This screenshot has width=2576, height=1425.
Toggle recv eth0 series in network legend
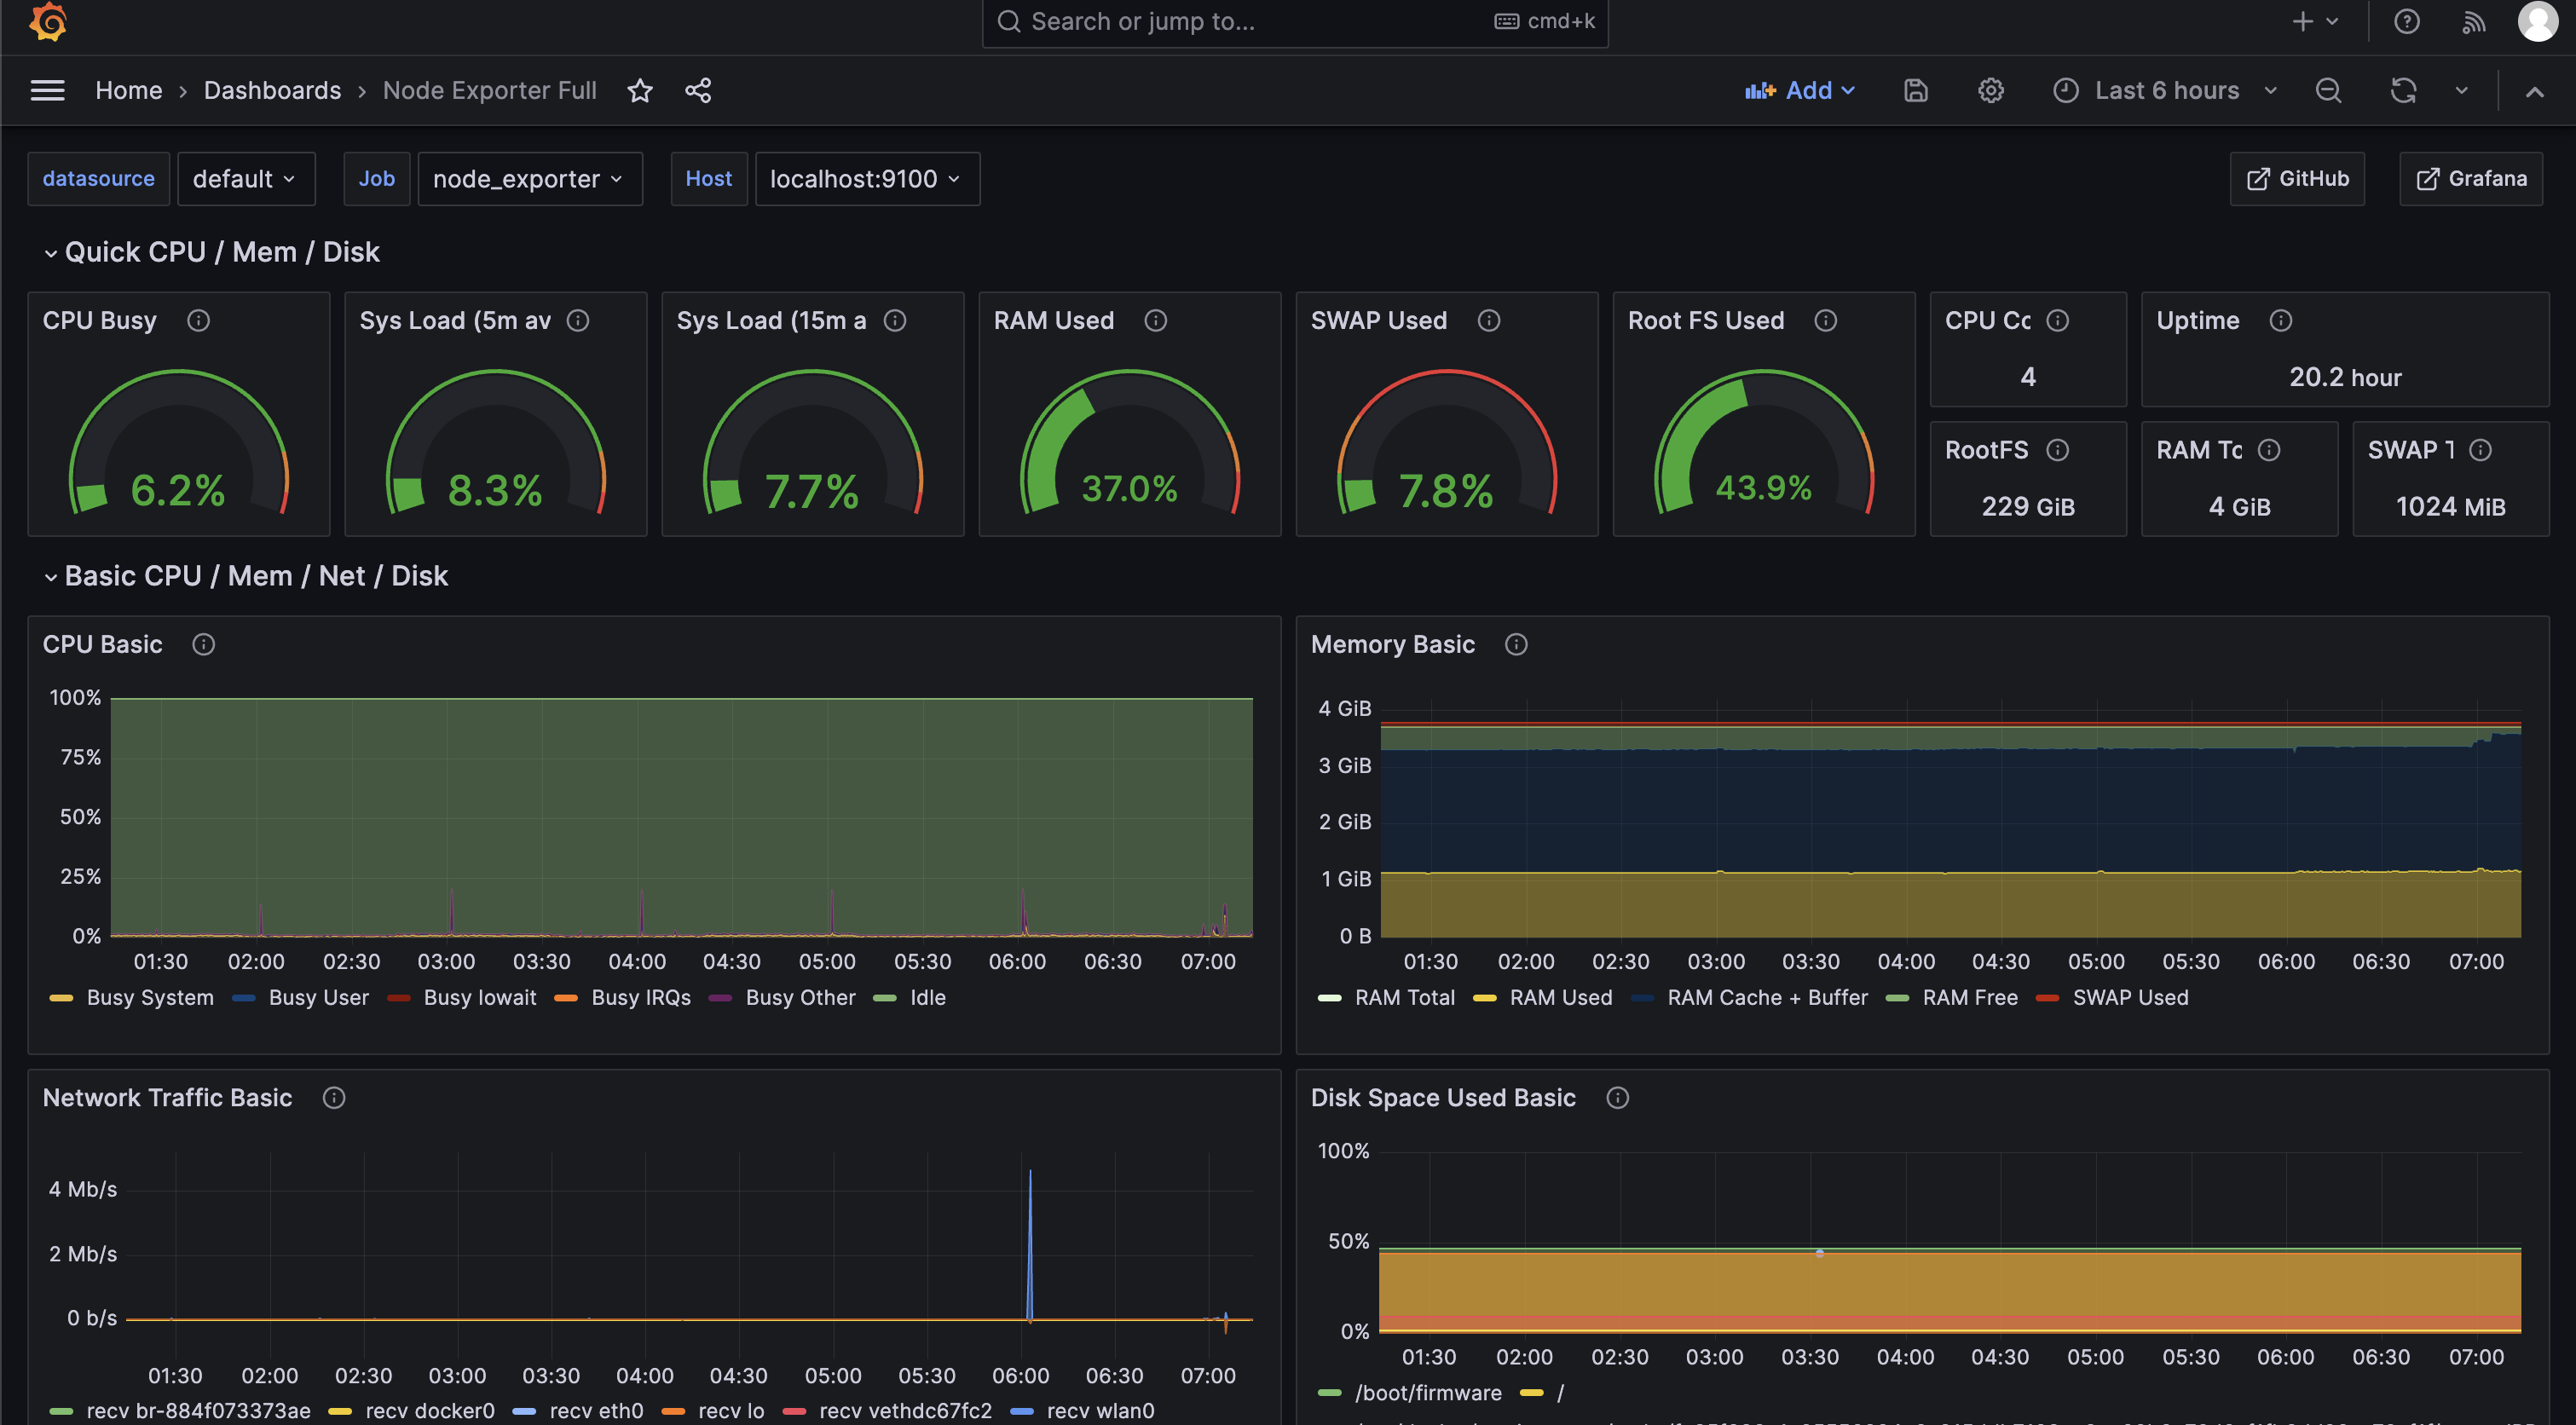point(595,1410)
